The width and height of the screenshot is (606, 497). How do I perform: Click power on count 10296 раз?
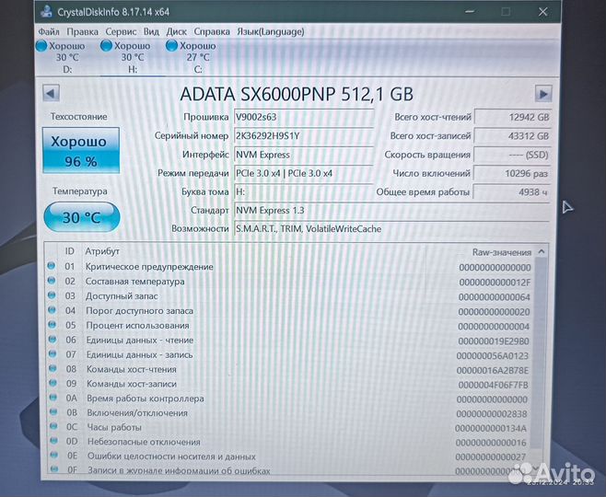pyautogui.click(x=512, y=173)
